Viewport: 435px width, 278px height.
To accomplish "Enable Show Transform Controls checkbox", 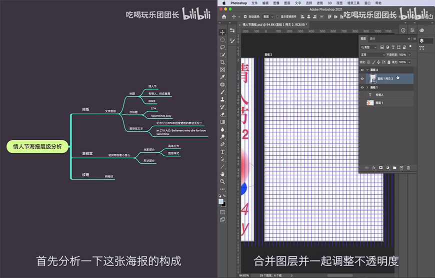I will (277, 16).
